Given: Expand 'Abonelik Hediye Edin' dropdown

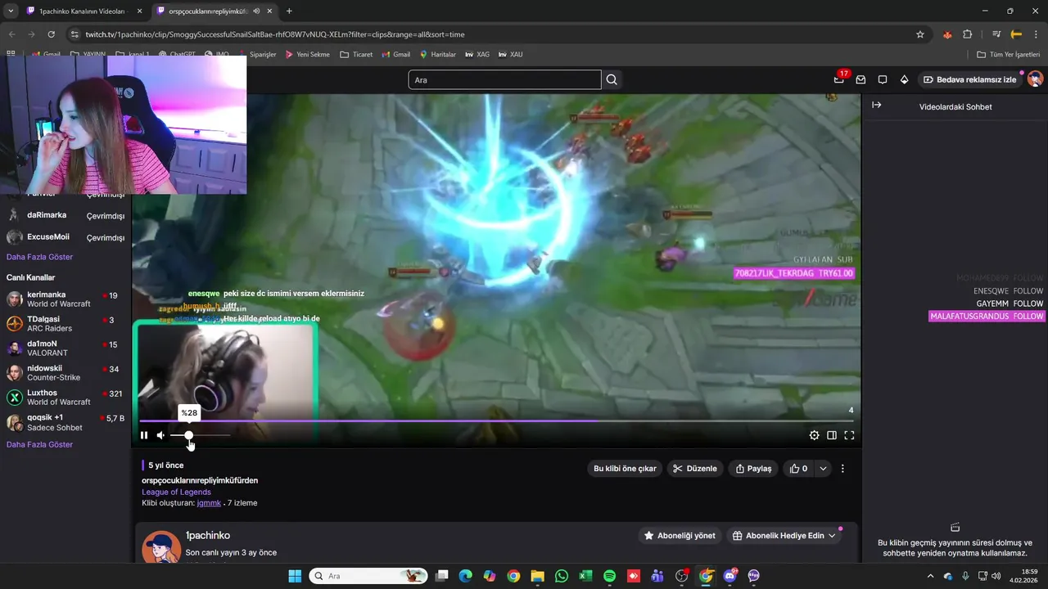Looking at the screenshot, I should click(784, 536).
